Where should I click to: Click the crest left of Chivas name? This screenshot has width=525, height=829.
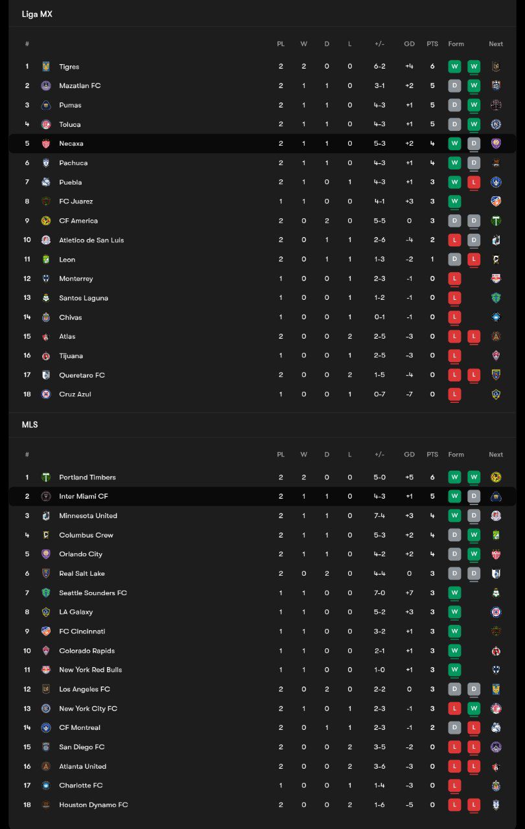[46, 317]
